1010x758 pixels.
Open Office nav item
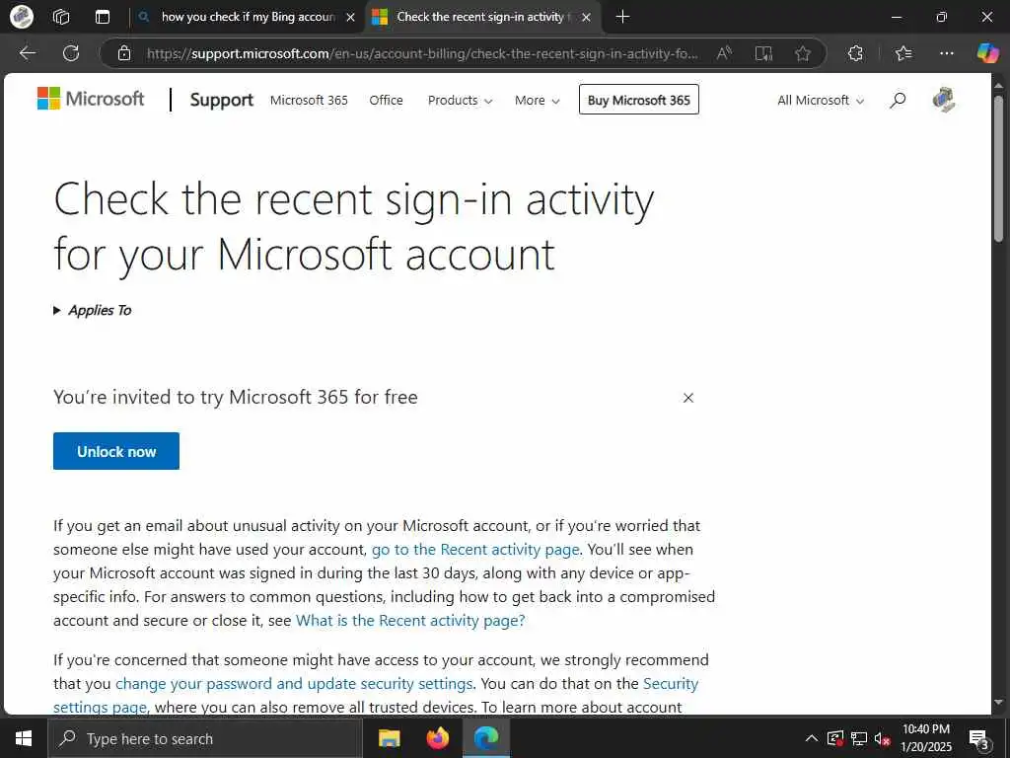pyautogui.click(x=386, y=100)
